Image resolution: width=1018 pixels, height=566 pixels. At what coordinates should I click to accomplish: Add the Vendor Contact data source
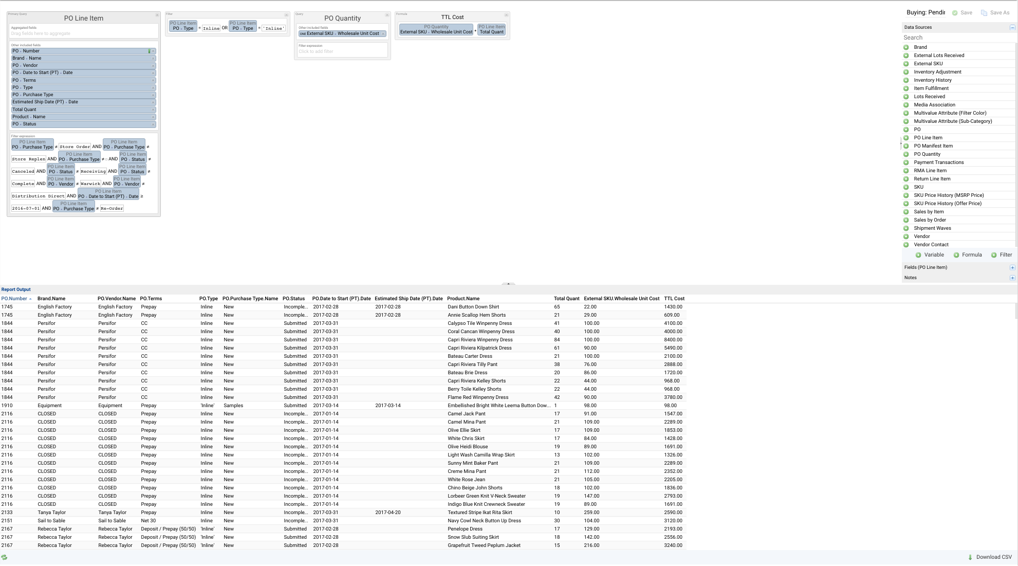click(x=906, y=245)
